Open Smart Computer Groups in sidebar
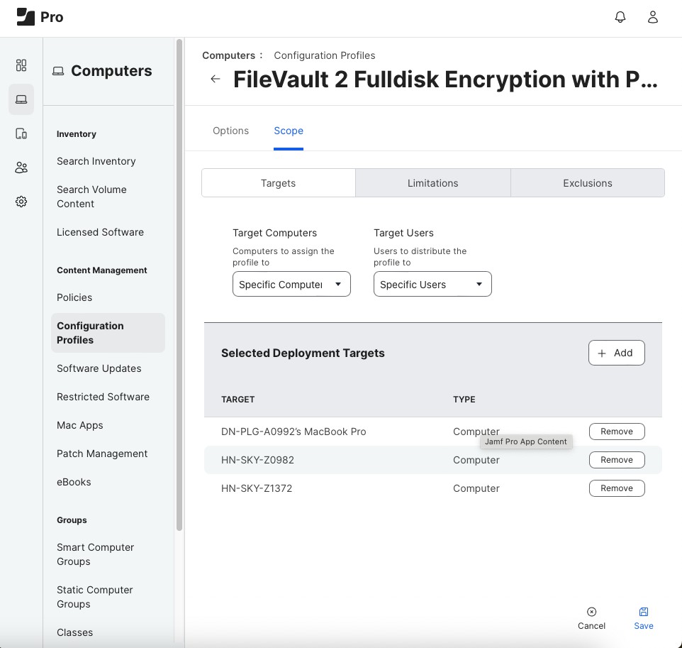 click(x=96, y=554)
